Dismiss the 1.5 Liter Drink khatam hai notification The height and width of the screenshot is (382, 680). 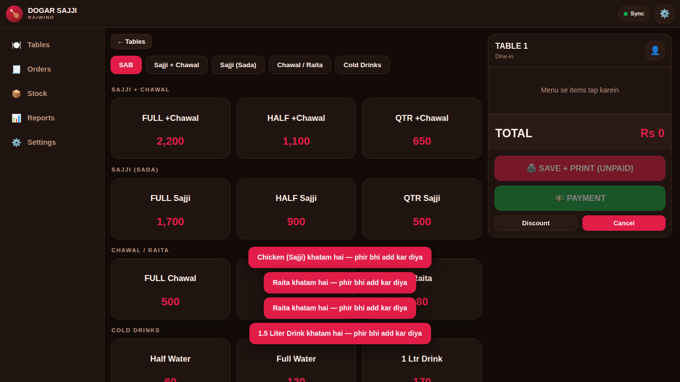point(340,333)
